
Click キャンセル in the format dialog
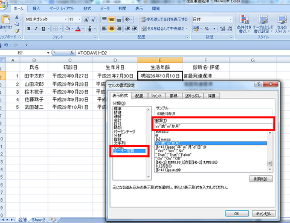(x=263, y=213)
